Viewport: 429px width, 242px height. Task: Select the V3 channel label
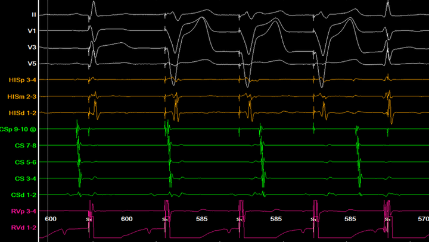tap(32, 47)
